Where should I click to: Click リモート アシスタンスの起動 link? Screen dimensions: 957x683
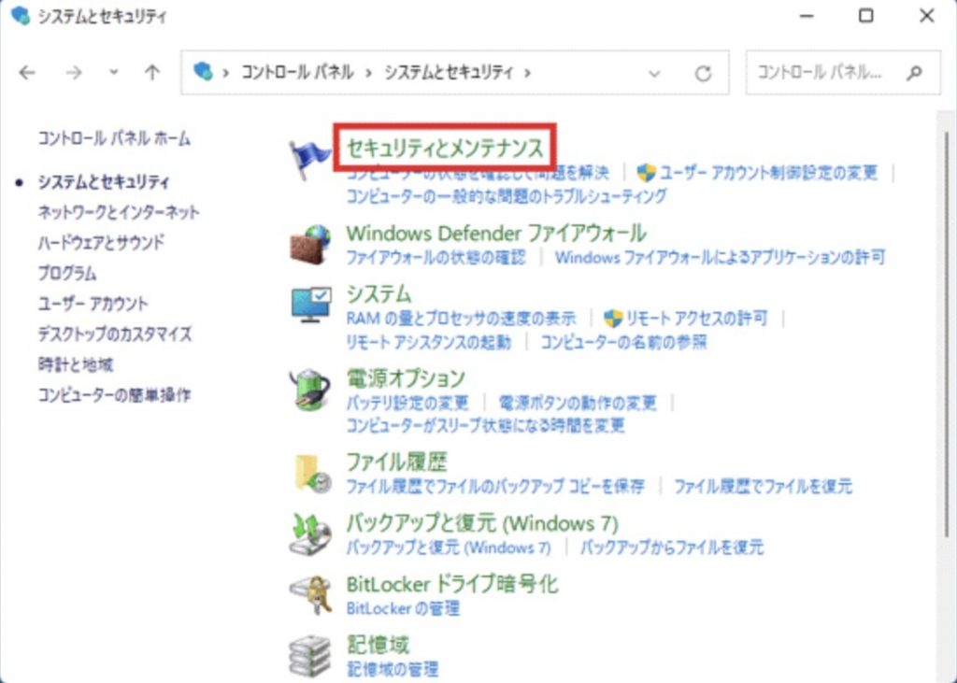click(x=428, y=342)
